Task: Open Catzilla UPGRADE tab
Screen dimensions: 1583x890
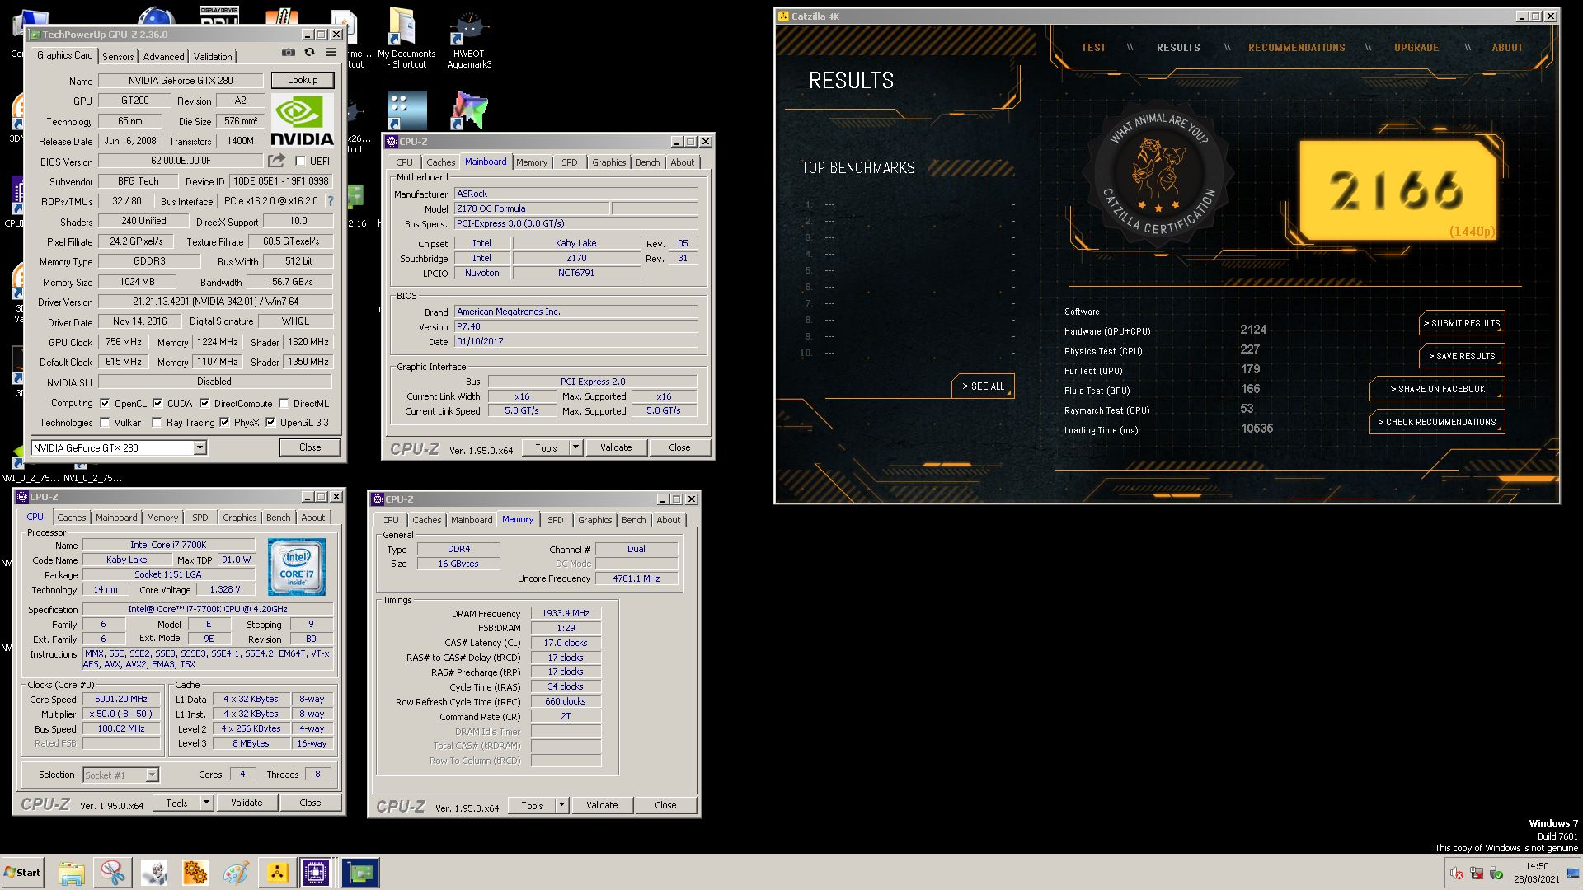Action: (x=1416, y=48)
